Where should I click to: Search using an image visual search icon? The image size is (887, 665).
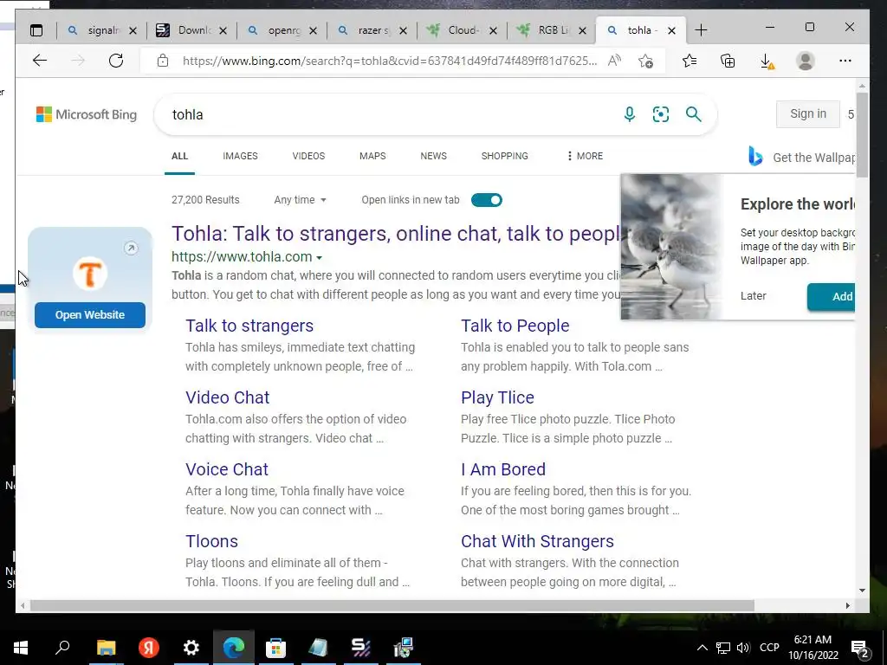(x=661, y=114)
